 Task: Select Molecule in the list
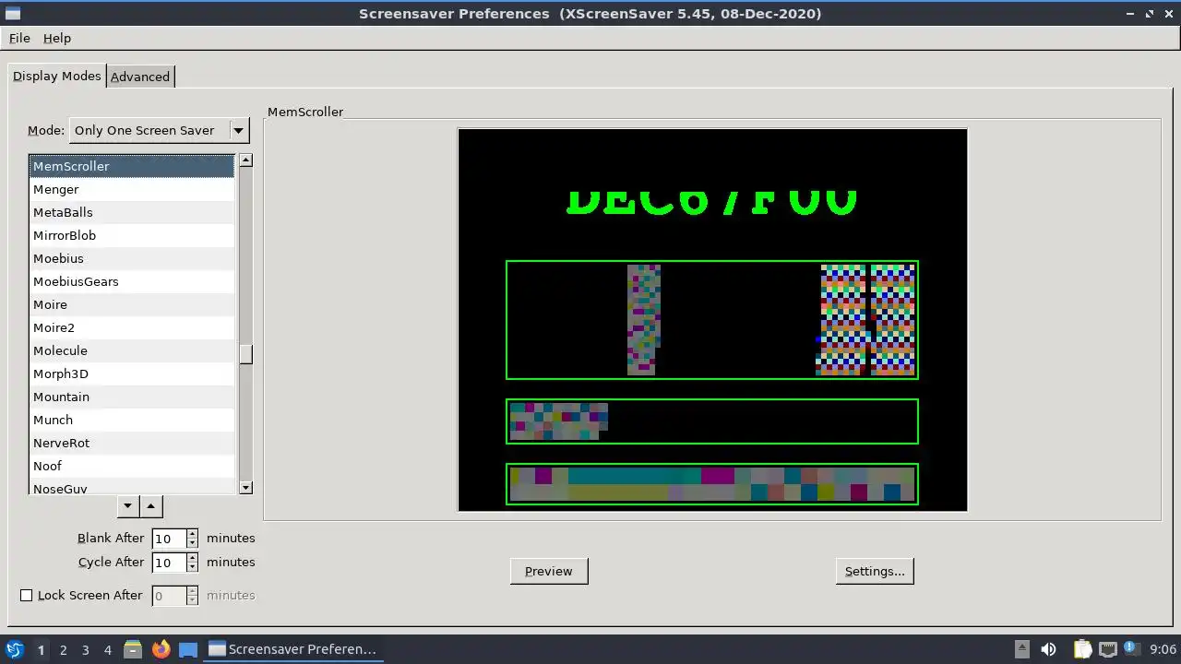(132, 350)
